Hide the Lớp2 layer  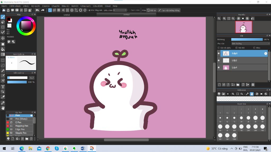coord(219,60)
